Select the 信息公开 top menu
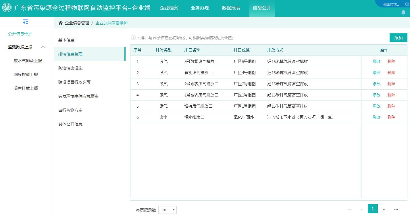This screenshot has width=410, height=217. click(x=262, y=8)
